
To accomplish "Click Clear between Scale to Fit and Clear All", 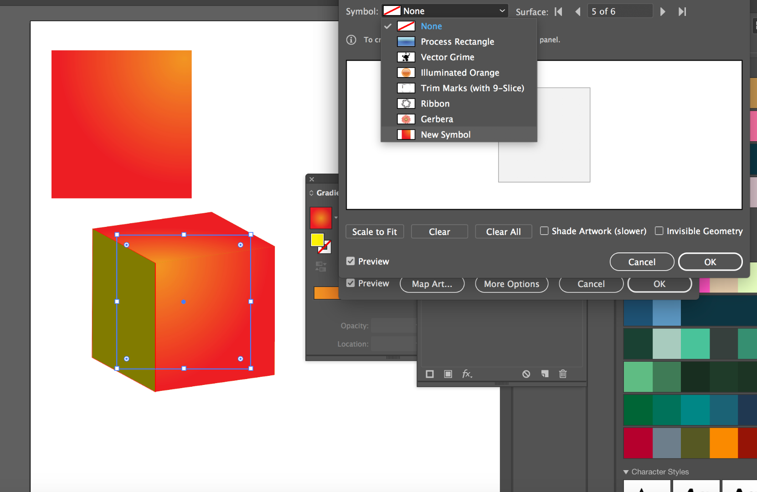I will [439, 231].
